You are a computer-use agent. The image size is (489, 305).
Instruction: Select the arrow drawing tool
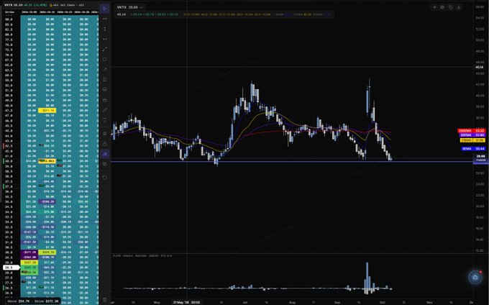click(105, 69)
